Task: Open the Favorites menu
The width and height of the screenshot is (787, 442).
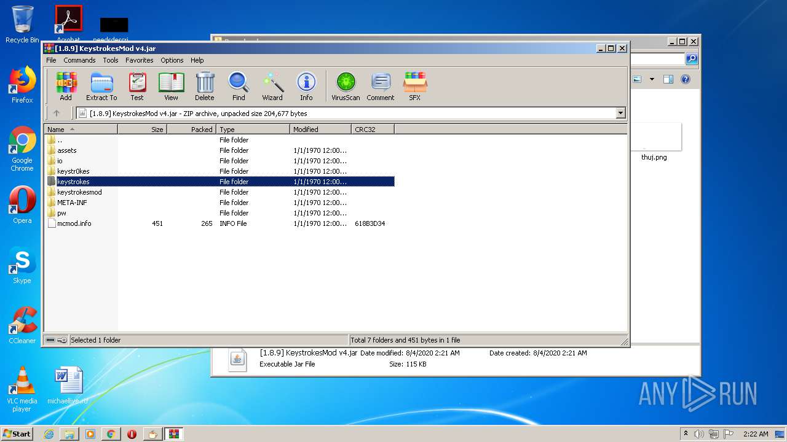Action: (140, 60)
